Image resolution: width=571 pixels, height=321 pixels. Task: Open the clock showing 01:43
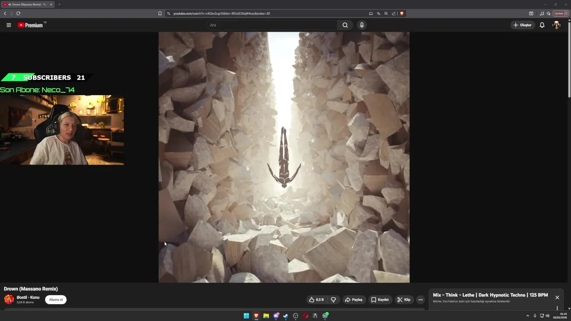[561, 316]
